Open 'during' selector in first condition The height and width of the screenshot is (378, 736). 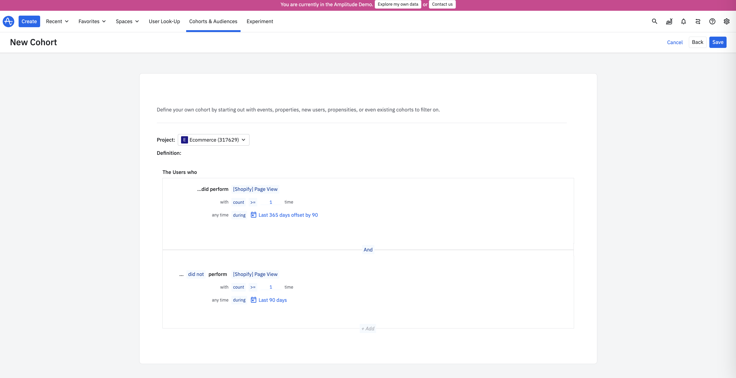coord(239,215)
